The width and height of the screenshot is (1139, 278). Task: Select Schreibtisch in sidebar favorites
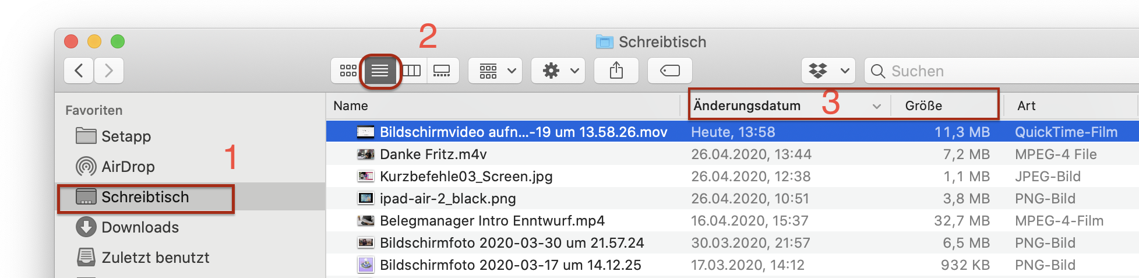[144, 197]
